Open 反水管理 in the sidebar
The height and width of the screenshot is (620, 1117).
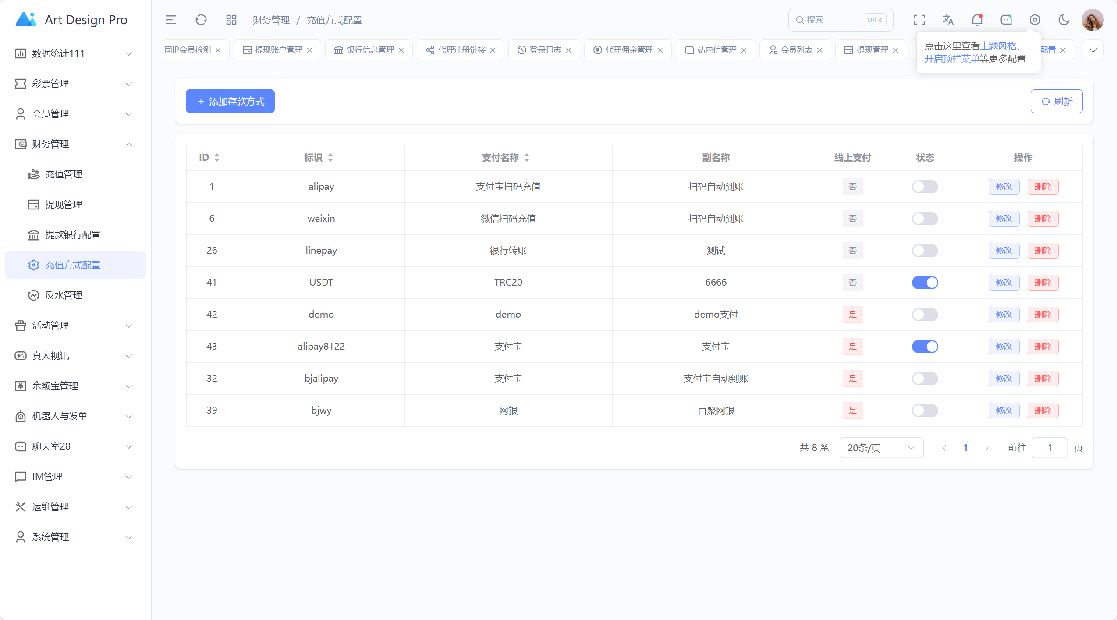point(75,295)
